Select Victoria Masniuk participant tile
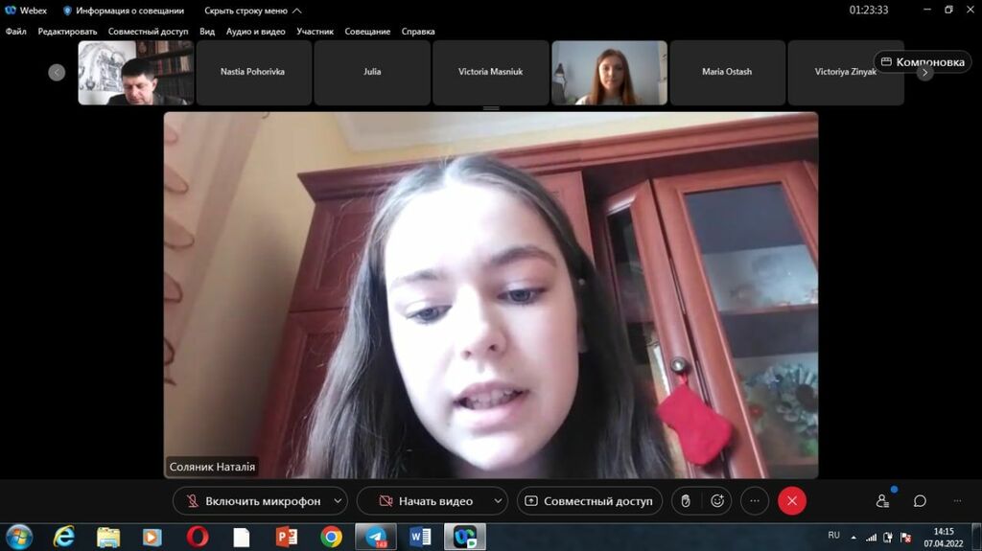Screen dimensions: 982x551 (490, 73)
